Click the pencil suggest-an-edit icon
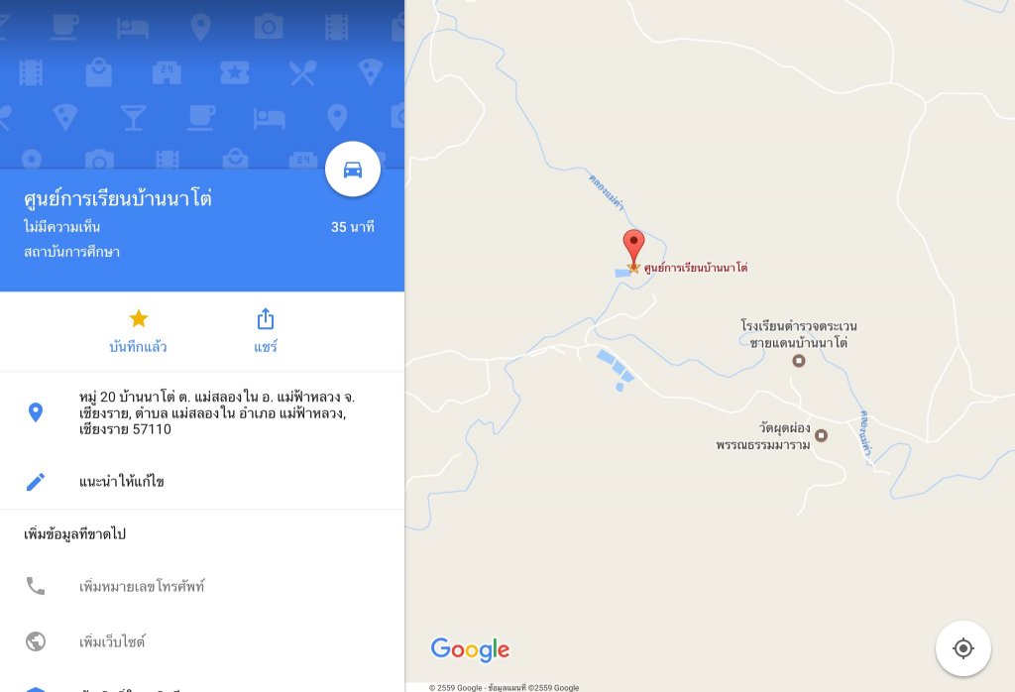 36,482
